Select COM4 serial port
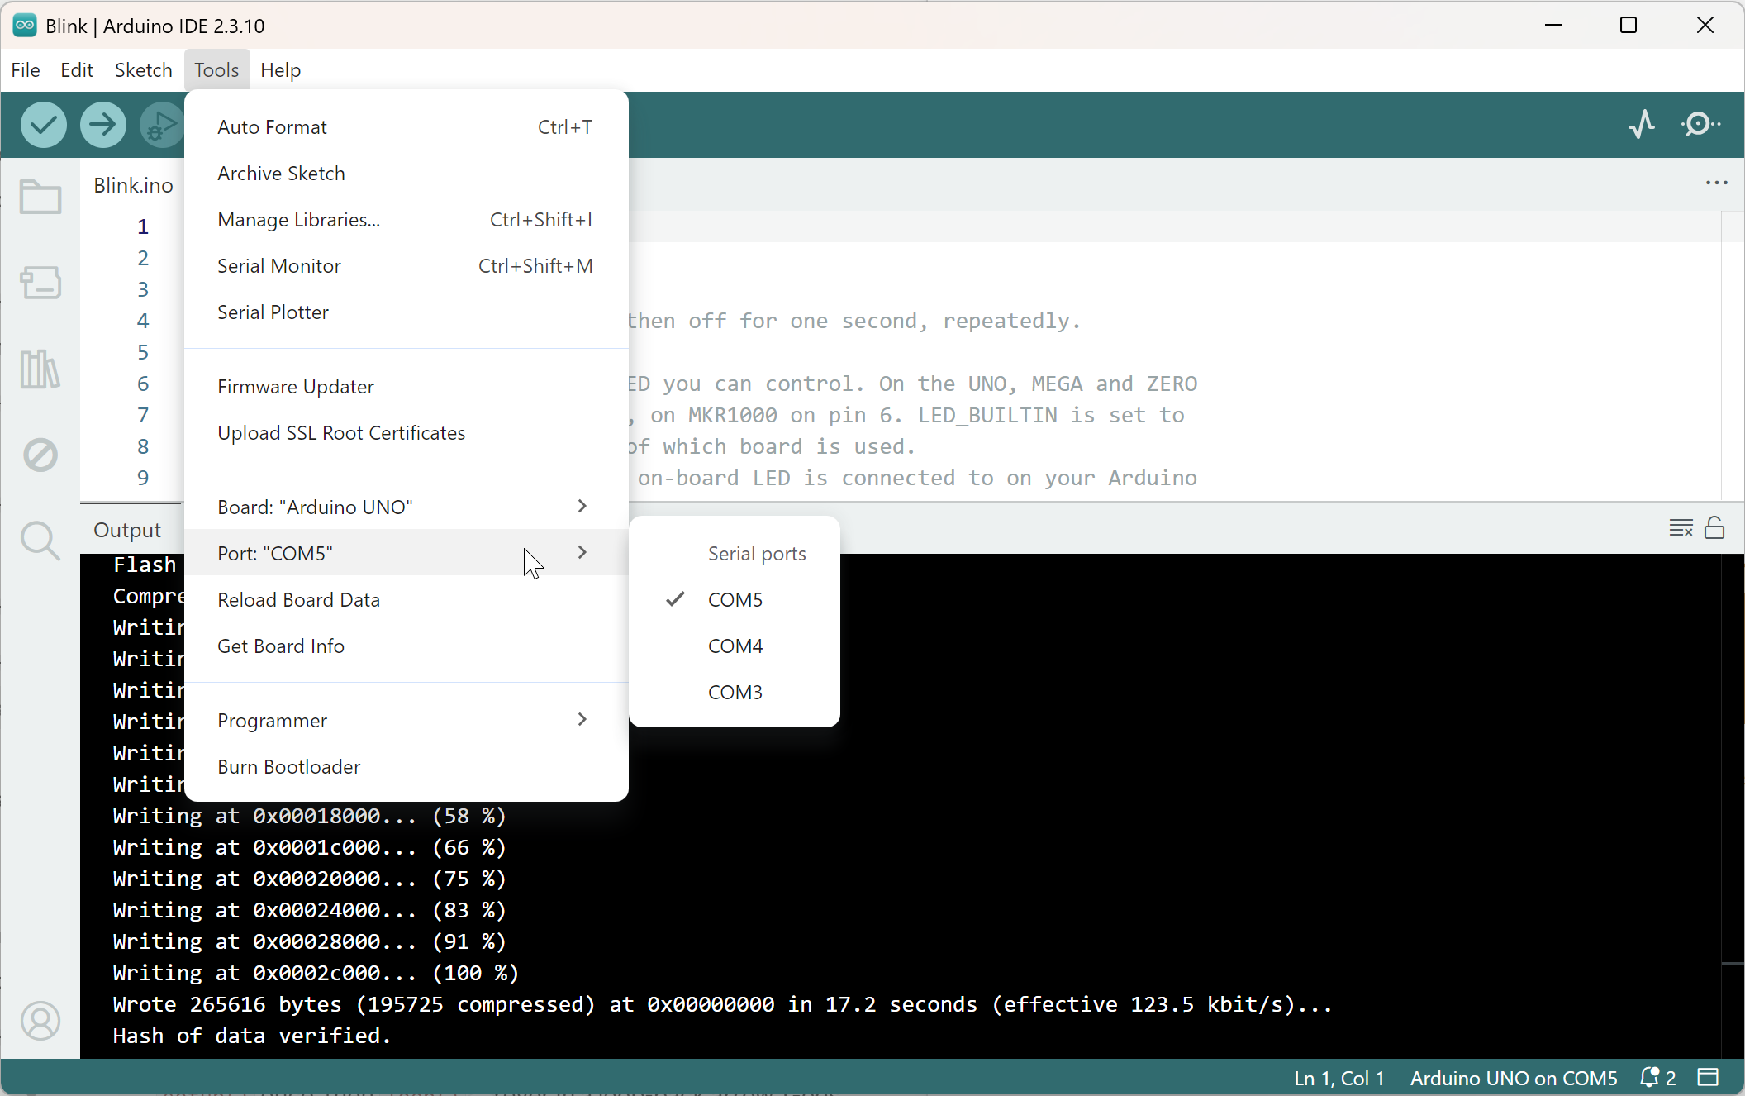Viewport: 1745px width, 1096px height. [x=735, y=646]
